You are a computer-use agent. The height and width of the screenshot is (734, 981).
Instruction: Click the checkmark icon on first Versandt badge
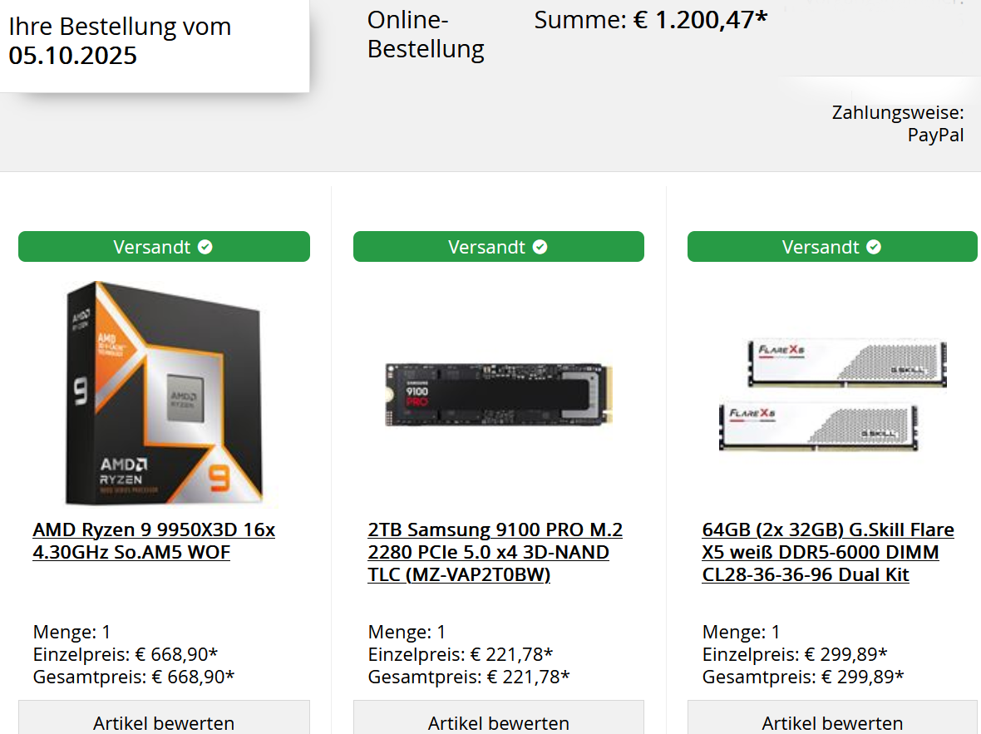coord(205,247)
